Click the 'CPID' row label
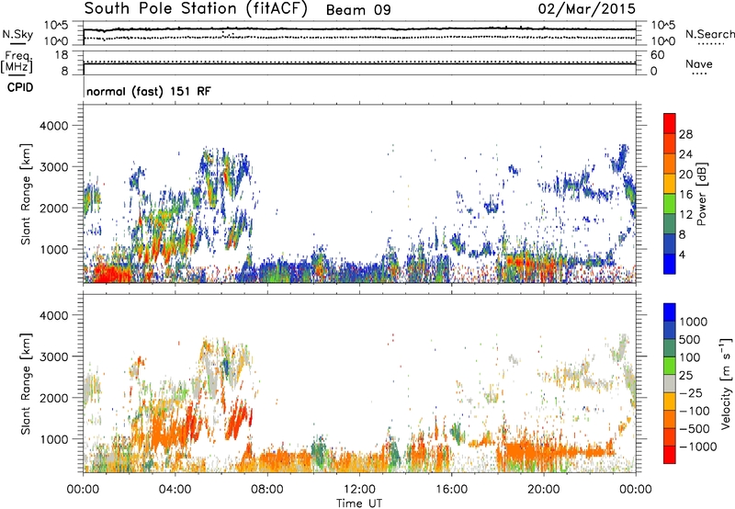735x509 pixels. tap(20, 87)
